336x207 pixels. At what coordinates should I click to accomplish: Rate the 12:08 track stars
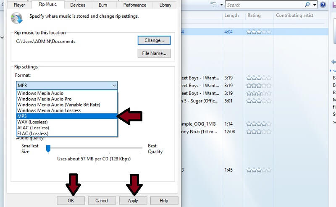[259, 131]
